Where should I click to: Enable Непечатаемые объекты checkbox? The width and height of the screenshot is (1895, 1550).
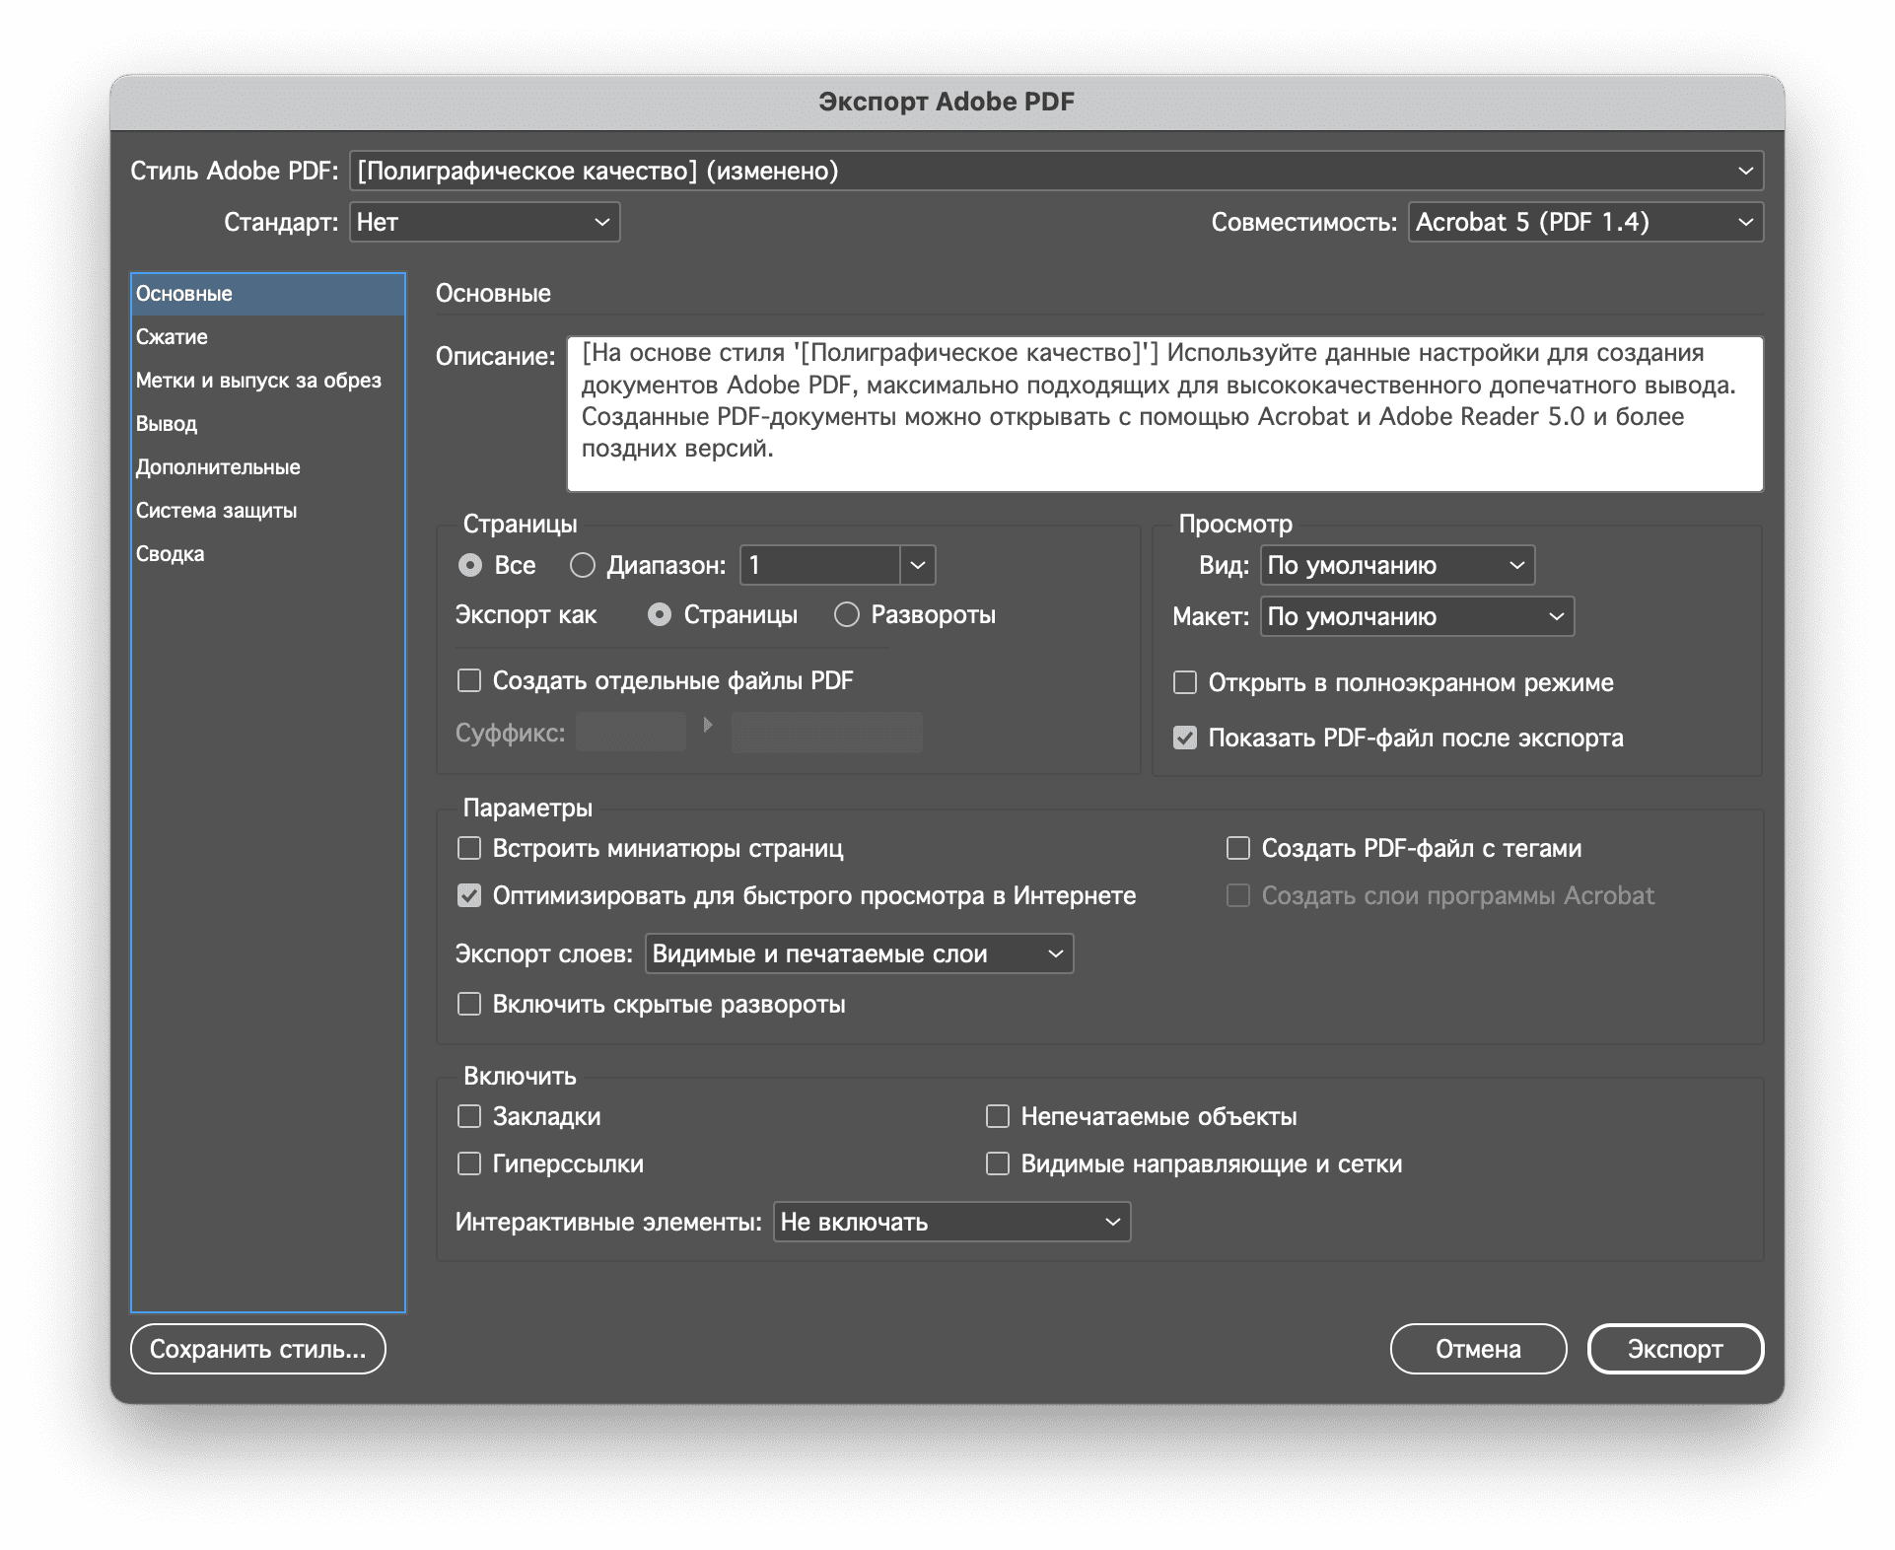998,1116
